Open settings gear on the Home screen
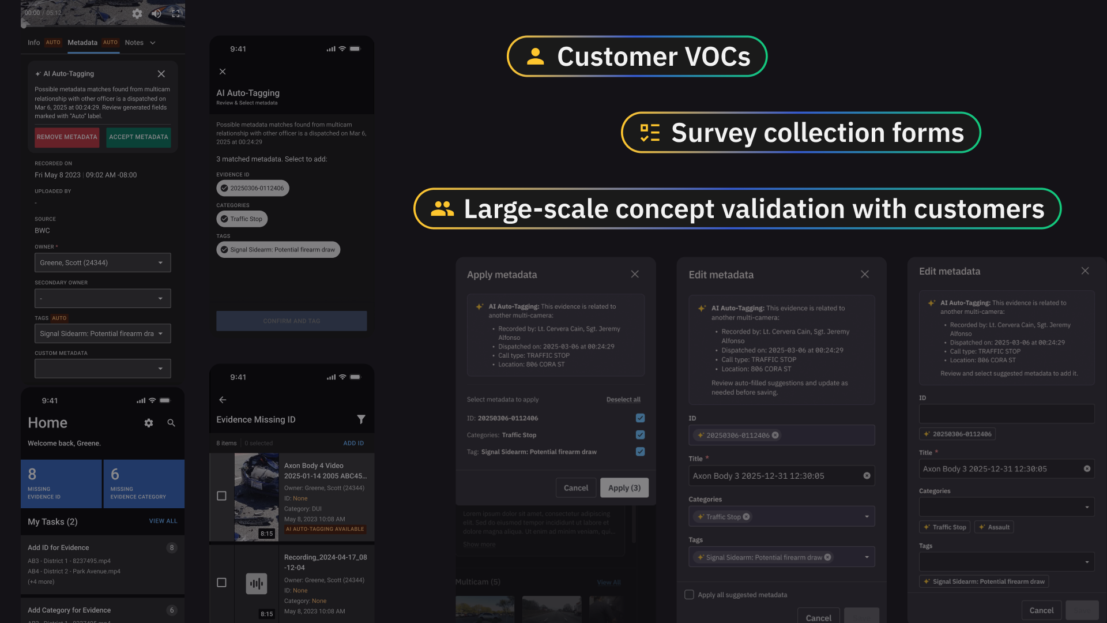The width and height of the screenshot is (1107, 623). (x=149, y=423)
